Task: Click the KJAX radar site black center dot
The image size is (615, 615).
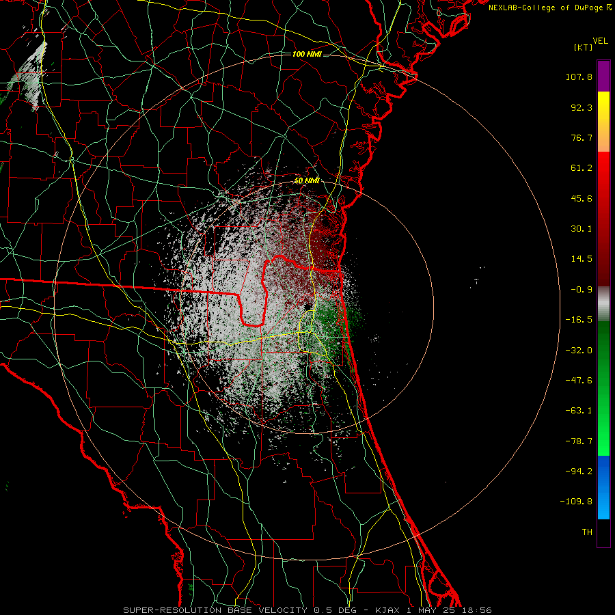Action: pyautogui.click(x=308, y=306)
